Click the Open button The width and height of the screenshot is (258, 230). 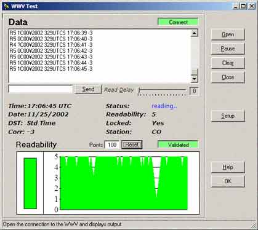point(228,34)
